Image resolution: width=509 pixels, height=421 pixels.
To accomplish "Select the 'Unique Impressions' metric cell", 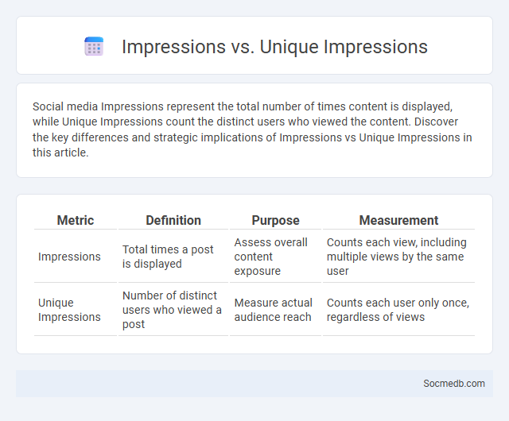I will [76, 310].
